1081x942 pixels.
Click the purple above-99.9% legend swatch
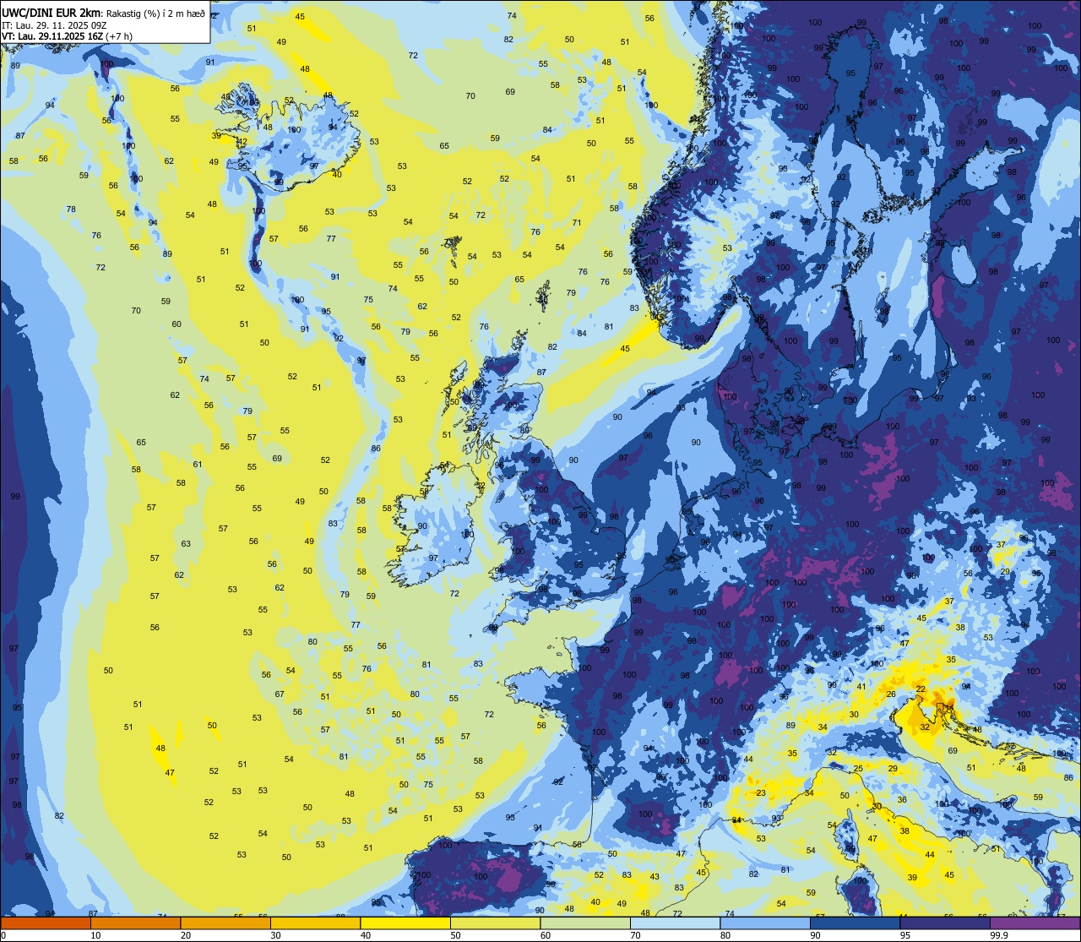1035,923
